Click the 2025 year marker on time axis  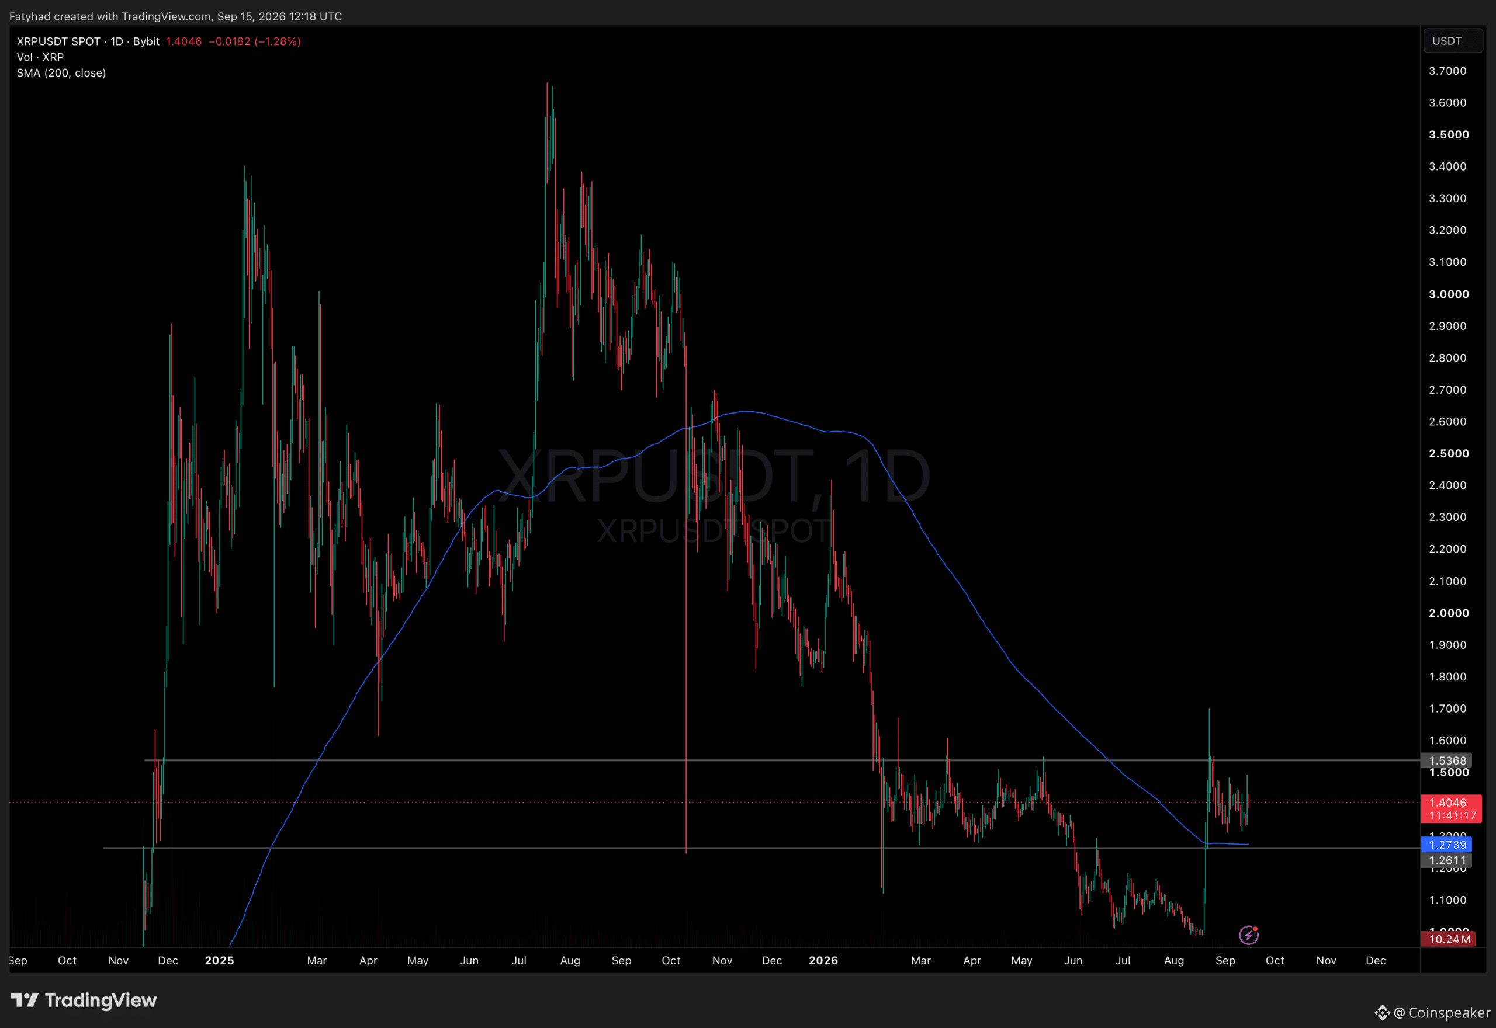point(219,960)
